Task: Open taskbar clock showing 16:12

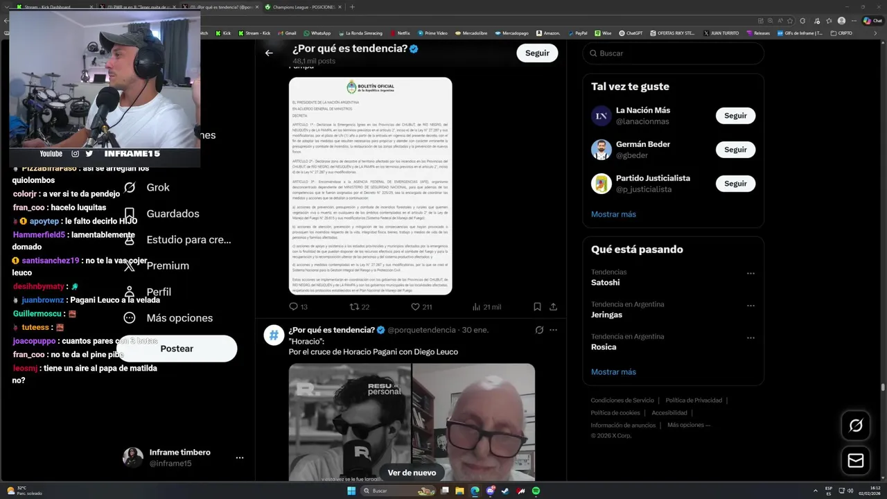Action: click(870, 491)
